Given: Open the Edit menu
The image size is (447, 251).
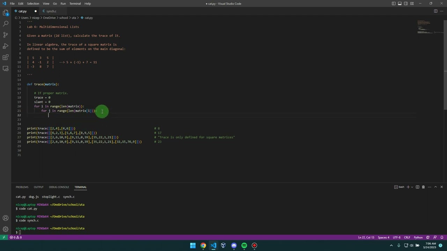Looking at the screenshot, I should pos(21,3).
